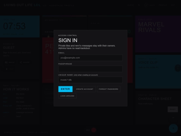Click the Post button on Character Sheet
Screen dimensions: 181x136
tap(173, 109)
